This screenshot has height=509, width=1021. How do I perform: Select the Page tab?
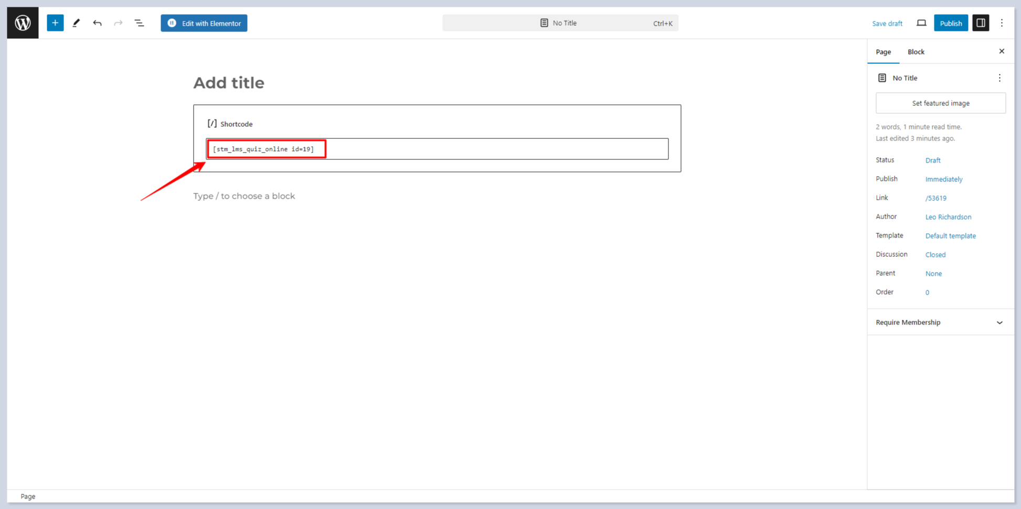(883, 52)
